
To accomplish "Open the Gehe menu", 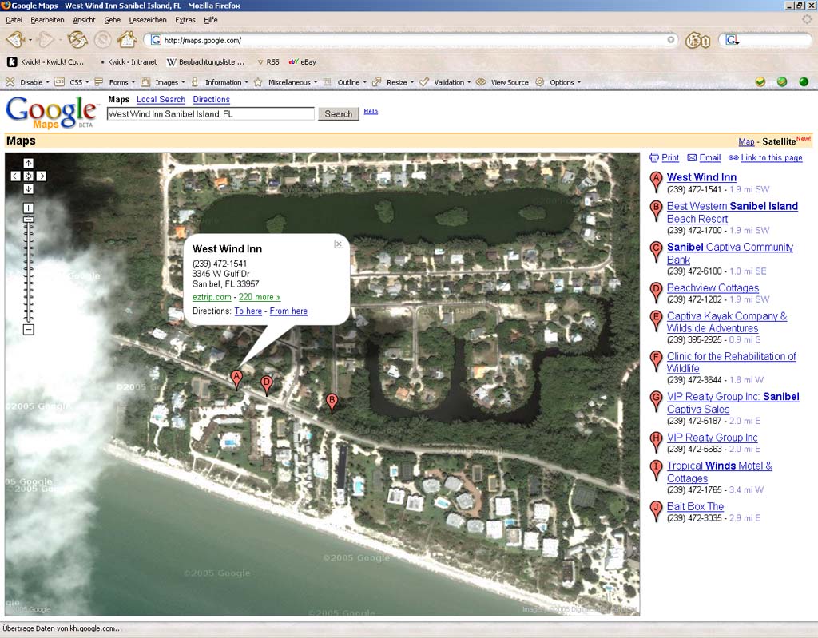I will (x=112, y=20).
